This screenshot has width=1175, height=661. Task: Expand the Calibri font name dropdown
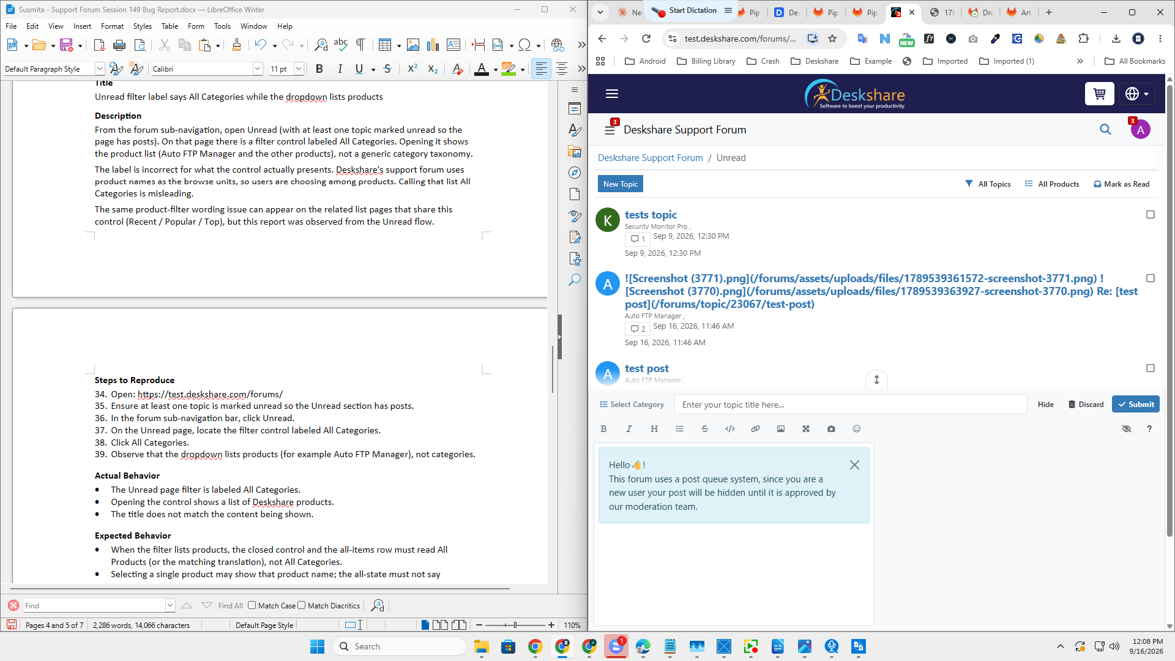point(258,69)
